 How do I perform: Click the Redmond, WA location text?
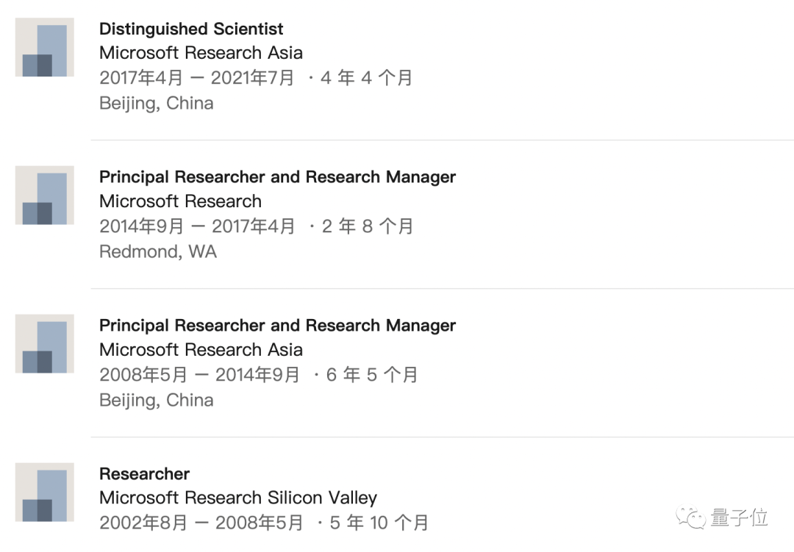(158, 251)
